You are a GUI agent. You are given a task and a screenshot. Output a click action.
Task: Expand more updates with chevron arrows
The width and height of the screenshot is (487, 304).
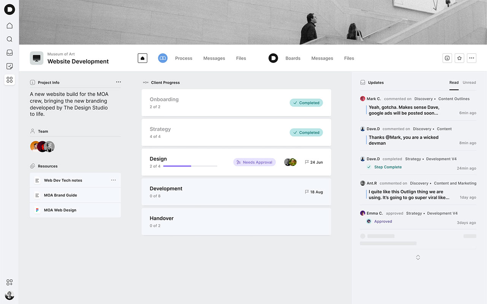click(418, 257)
